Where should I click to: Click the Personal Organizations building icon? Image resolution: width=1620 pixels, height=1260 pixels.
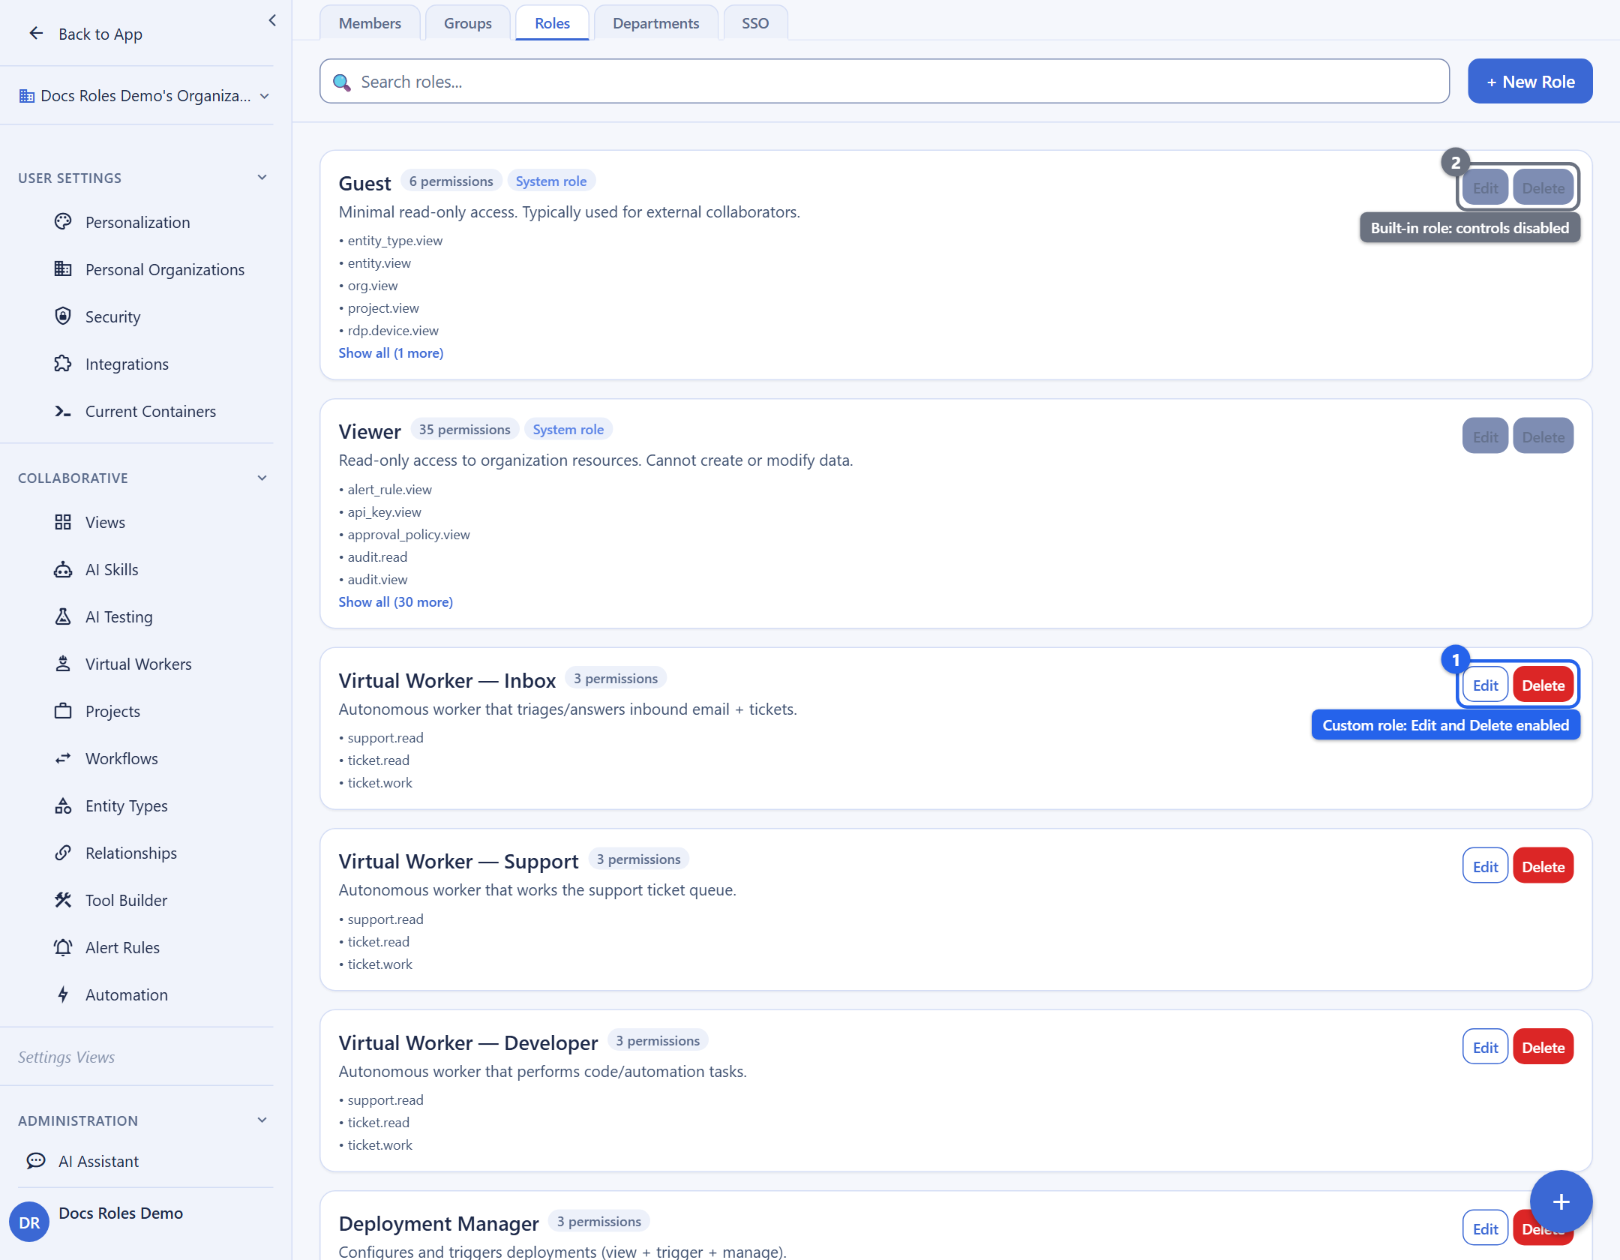(63, 269)
